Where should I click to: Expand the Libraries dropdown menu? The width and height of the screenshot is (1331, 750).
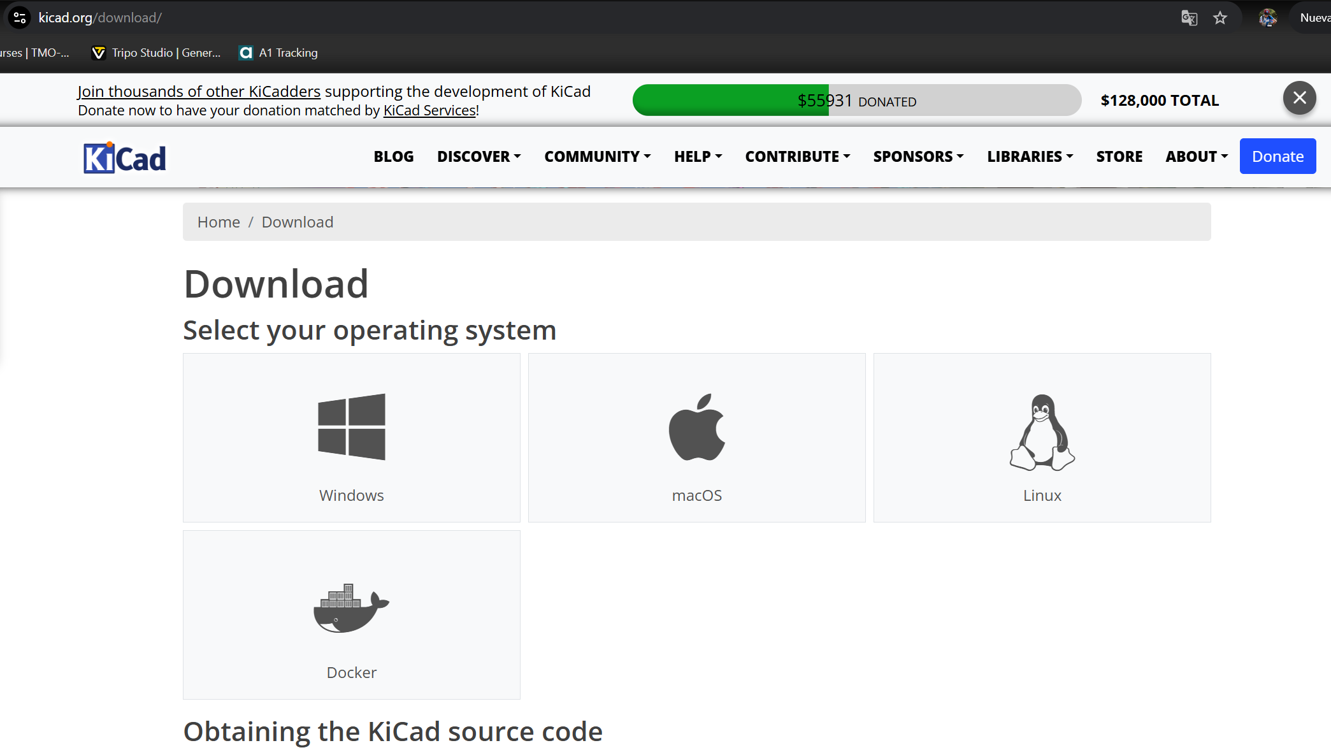point(1030,156)
